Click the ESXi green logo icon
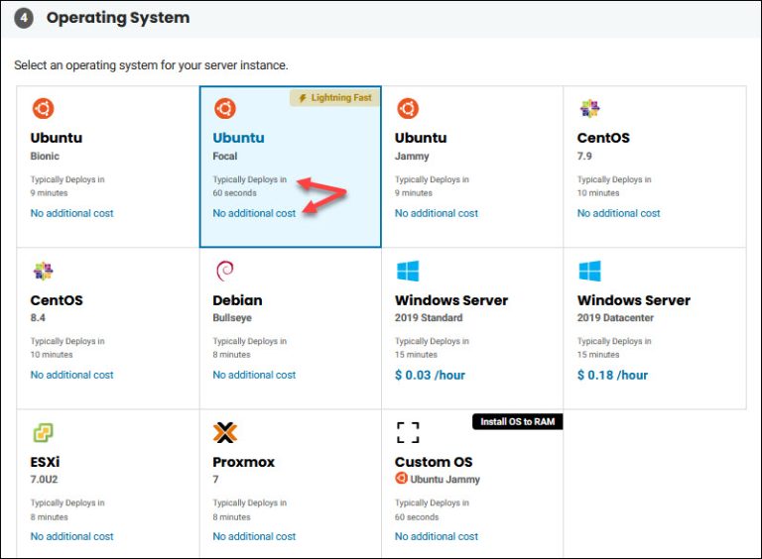Screen dimensions: 762x559 pyautogui.click(x=43, y=433)
